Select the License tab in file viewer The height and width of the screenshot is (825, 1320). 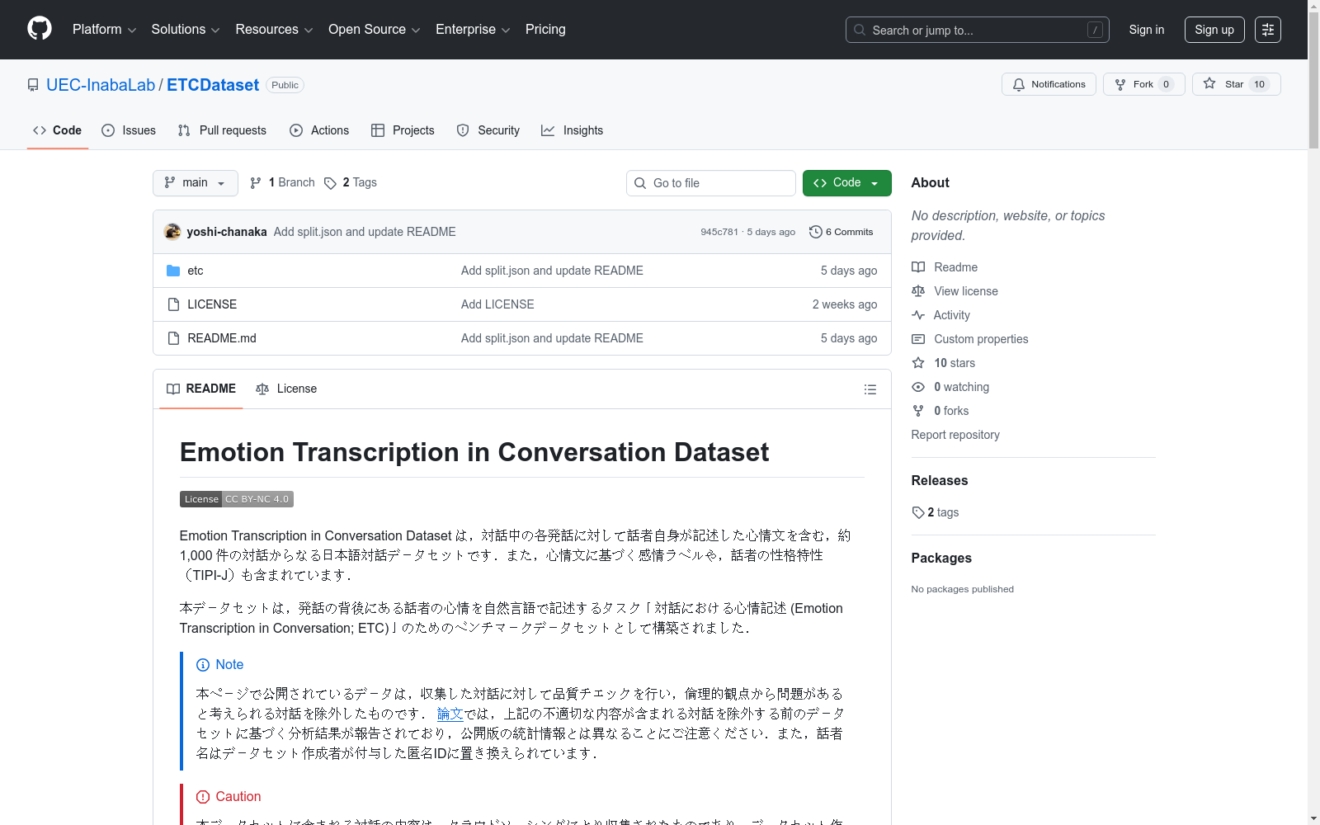(286, 389)
